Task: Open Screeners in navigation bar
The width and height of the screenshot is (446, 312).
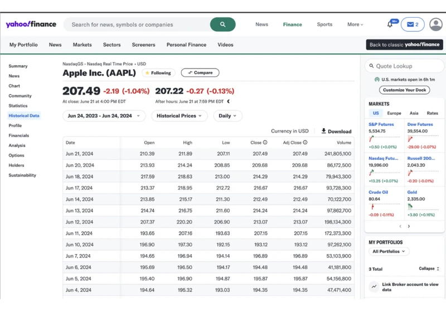Action: click(143, 45)
